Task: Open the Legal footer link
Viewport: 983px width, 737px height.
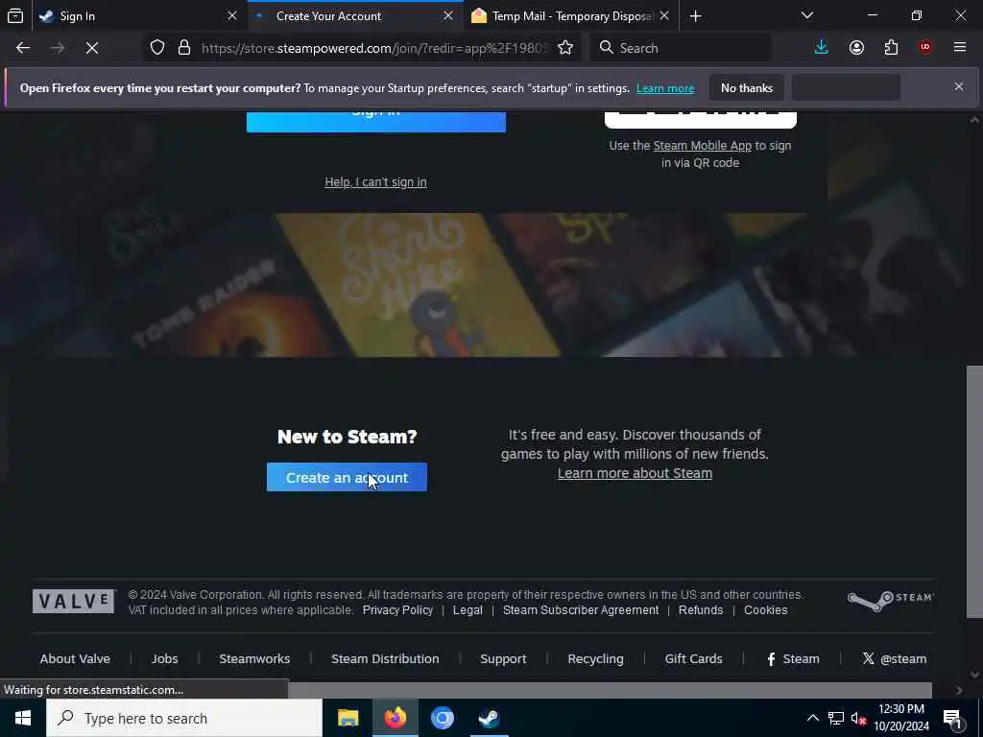Action: point(468,609)
